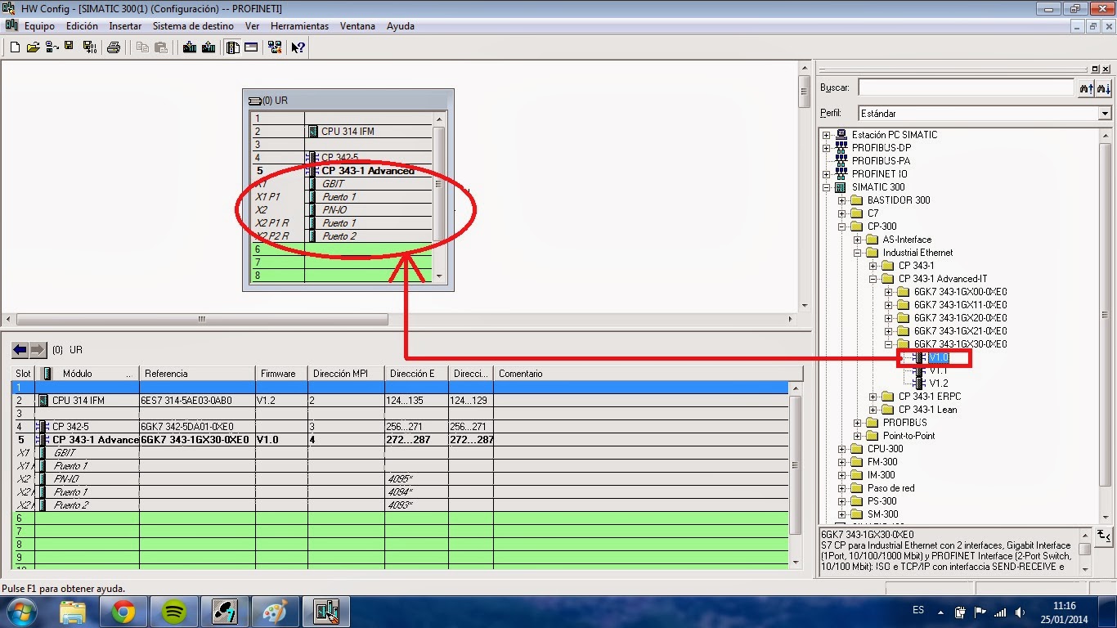Click the back navigation arrow above the slot table

[20, 350]
